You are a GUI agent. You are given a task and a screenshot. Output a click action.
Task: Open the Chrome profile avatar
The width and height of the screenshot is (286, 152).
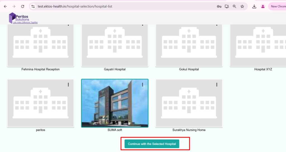(263, 6)
